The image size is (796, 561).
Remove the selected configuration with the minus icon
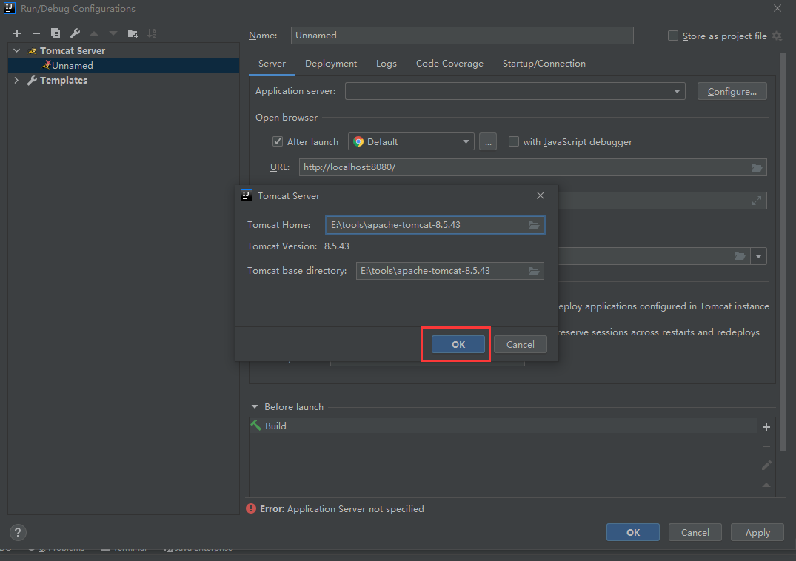coord(36,33)
